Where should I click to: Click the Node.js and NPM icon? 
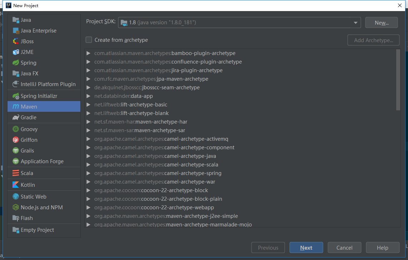16,207
